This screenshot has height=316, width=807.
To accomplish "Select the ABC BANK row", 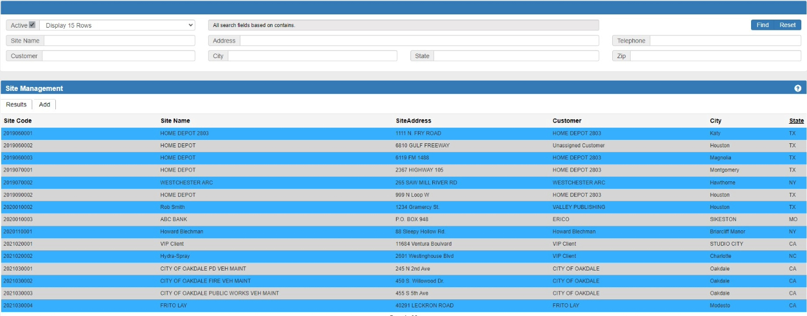I will (x=174, y=219).
